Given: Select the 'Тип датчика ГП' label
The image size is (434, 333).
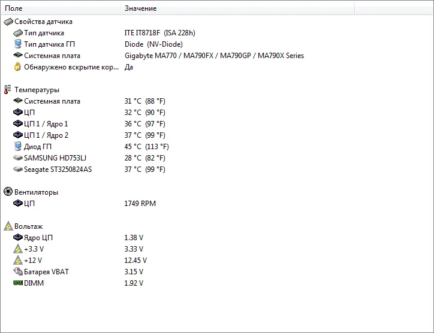Looking at the screenshot, I should (x=49, y=44).
